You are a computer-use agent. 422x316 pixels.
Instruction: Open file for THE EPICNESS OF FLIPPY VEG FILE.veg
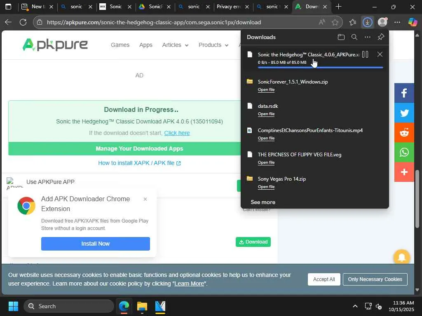[266, 163]
